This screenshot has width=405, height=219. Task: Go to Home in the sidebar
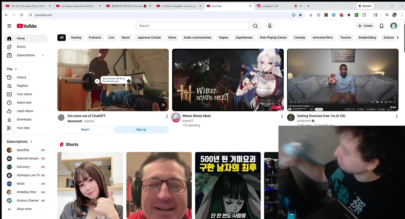point(26,38)
